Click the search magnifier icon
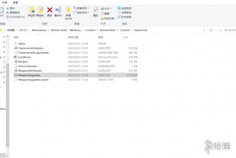This screenshot has height=158, width=236. point(221,30)
